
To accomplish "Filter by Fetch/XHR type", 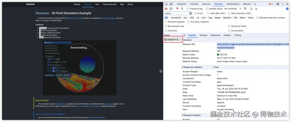I will (176, 18).
